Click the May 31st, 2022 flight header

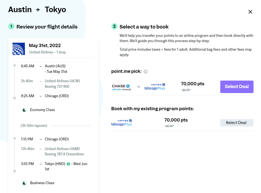pyautogui.click(x=45, y=46)
